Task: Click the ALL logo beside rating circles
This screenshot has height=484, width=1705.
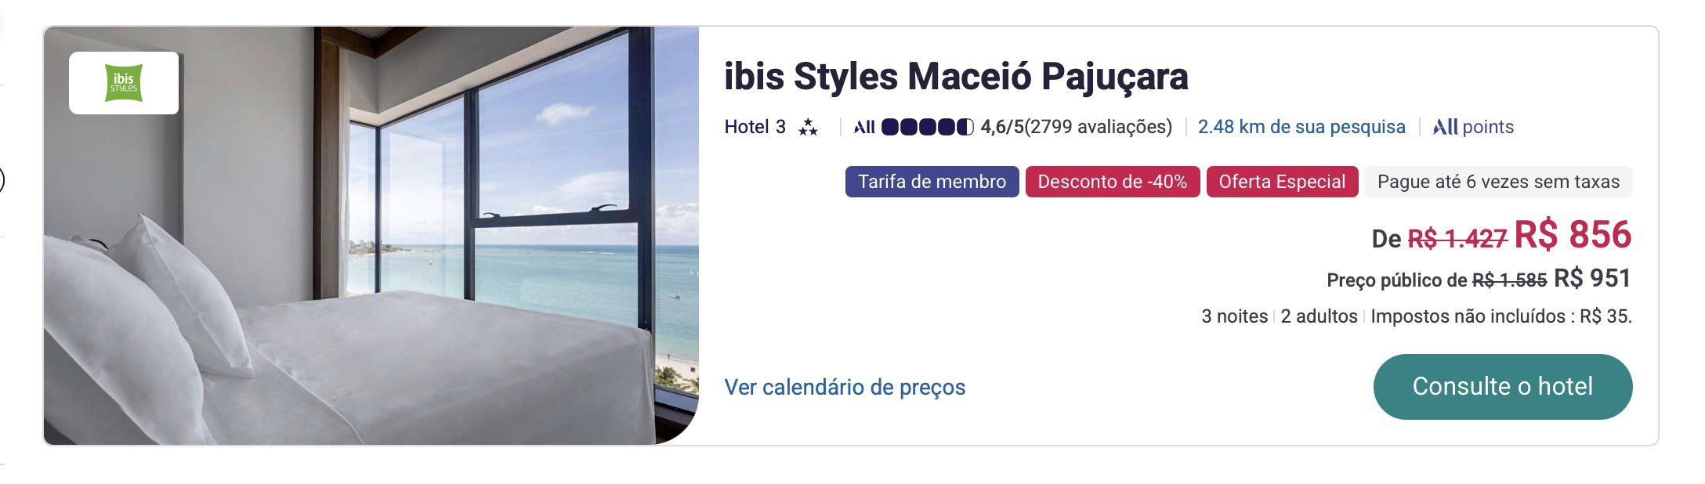Action: coord(864,128)
